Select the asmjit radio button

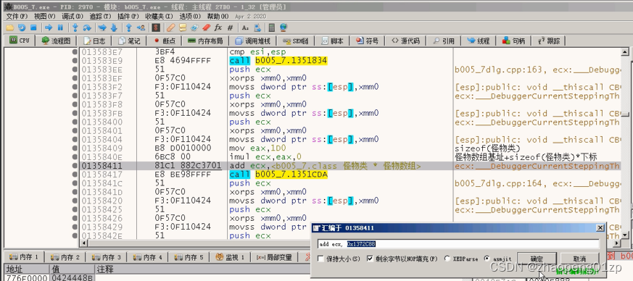click(x=487, y=259)
